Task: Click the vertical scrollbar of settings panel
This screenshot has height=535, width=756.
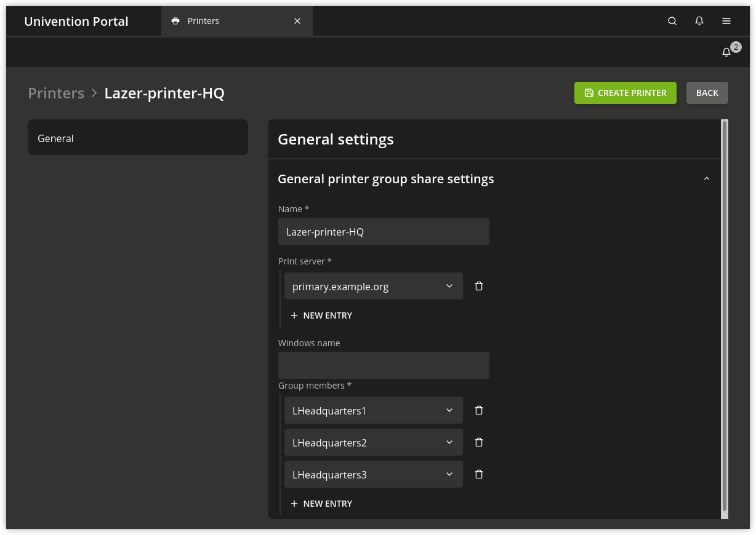Action: 725,316
